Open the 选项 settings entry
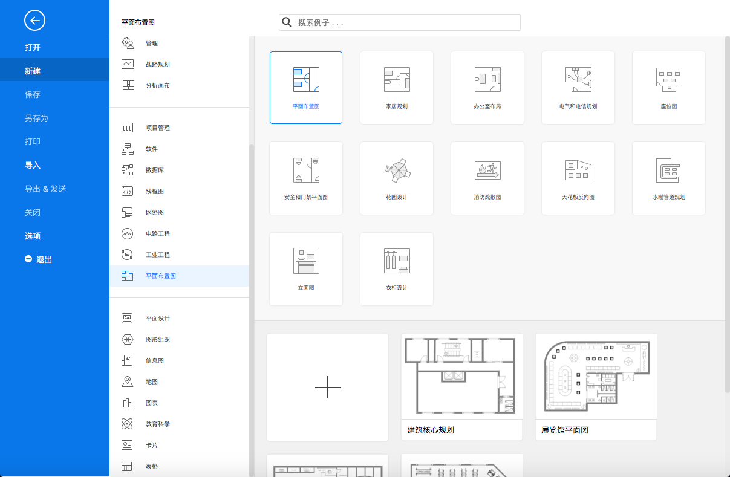The height and width of the screenshot is (477, 730). click(x=33, y=236)
